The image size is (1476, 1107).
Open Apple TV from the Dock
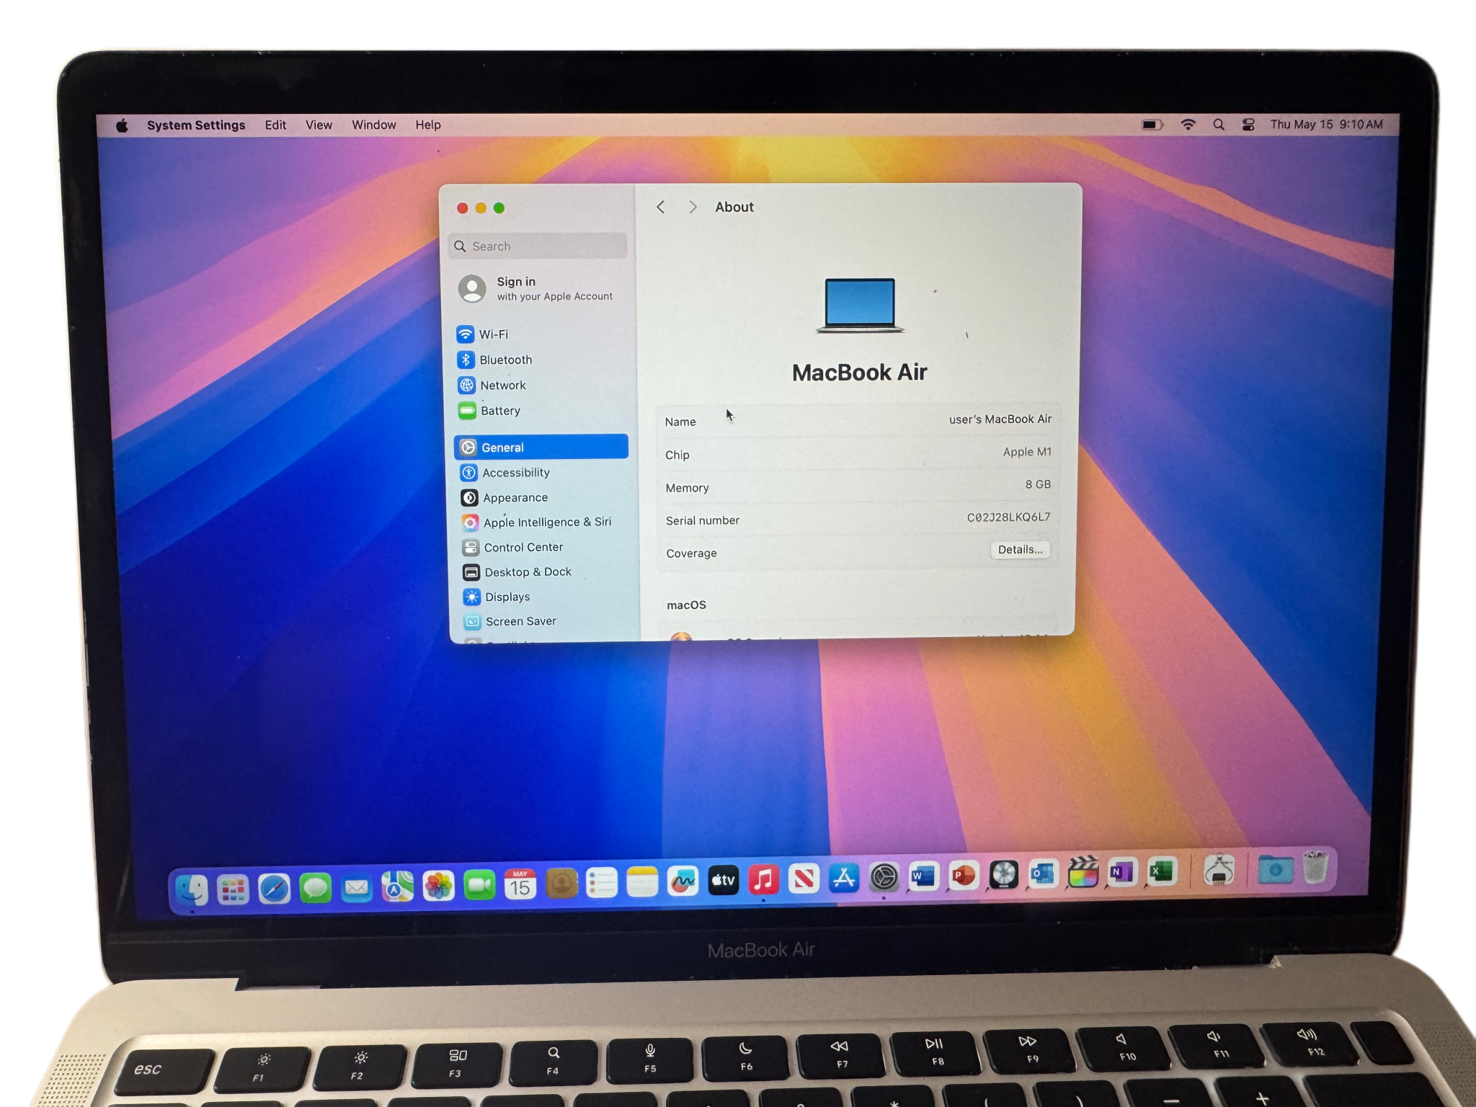click(723, 881)
